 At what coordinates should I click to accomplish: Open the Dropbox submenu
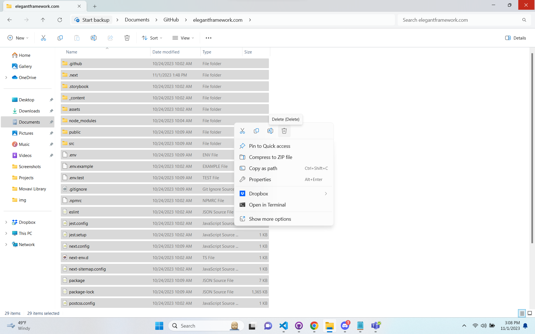click(x=284, y=194)
